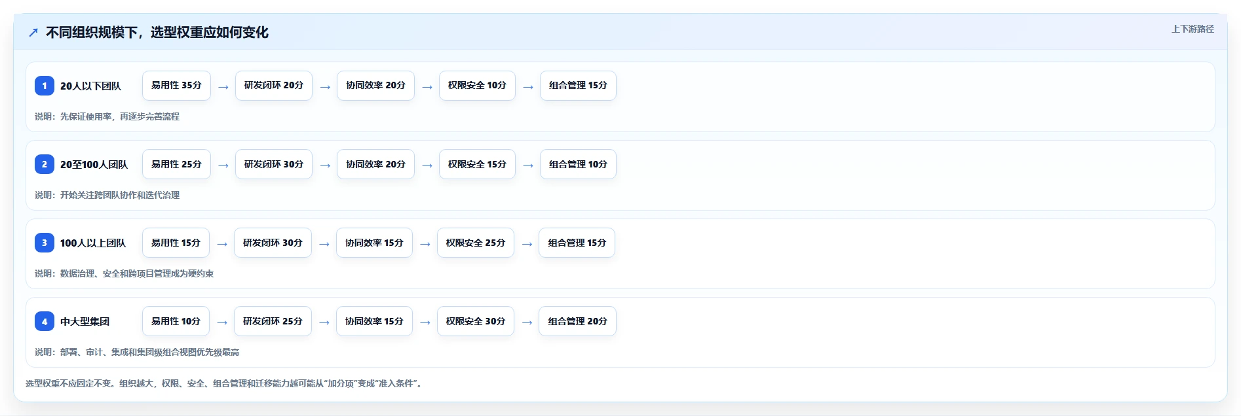Select the number 2 badge for 20至100人团队
1241x416 pixels.
click(x=45, y=164)
